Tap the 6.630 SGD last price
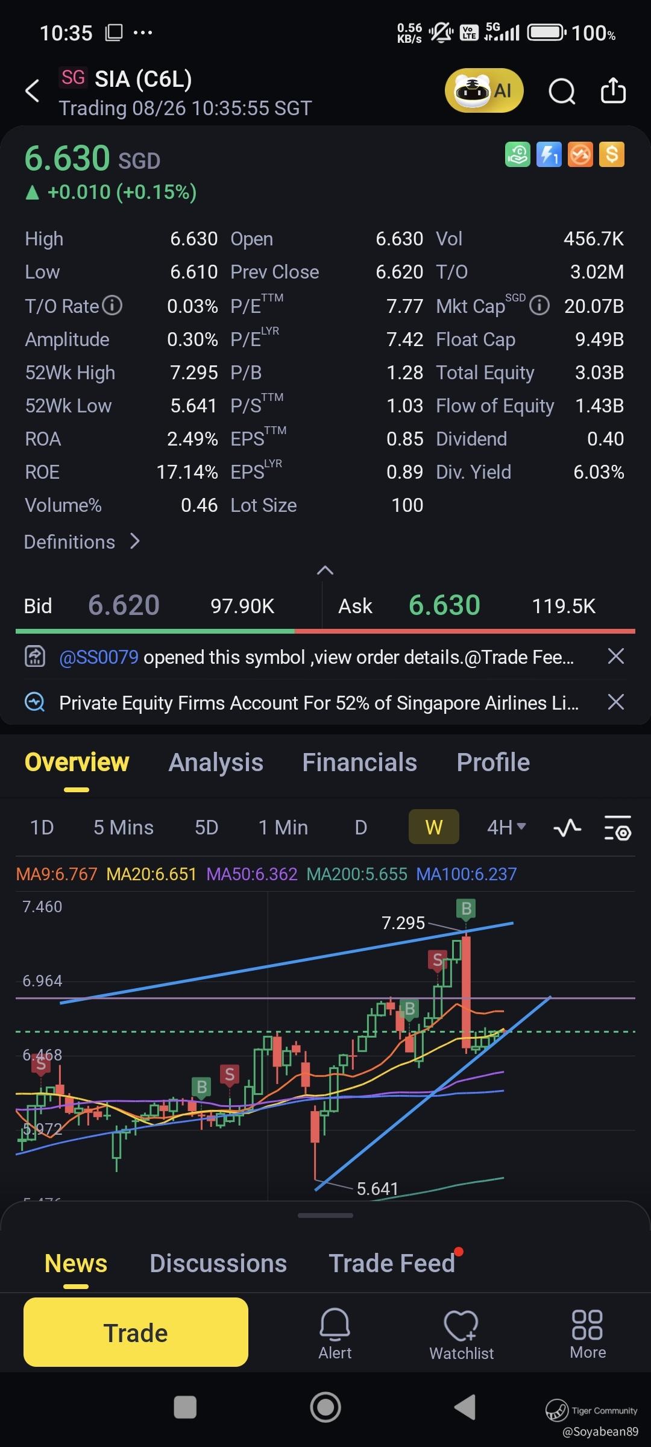Image resolution: width=651 pixels, height=1447 pixels. 92,158
